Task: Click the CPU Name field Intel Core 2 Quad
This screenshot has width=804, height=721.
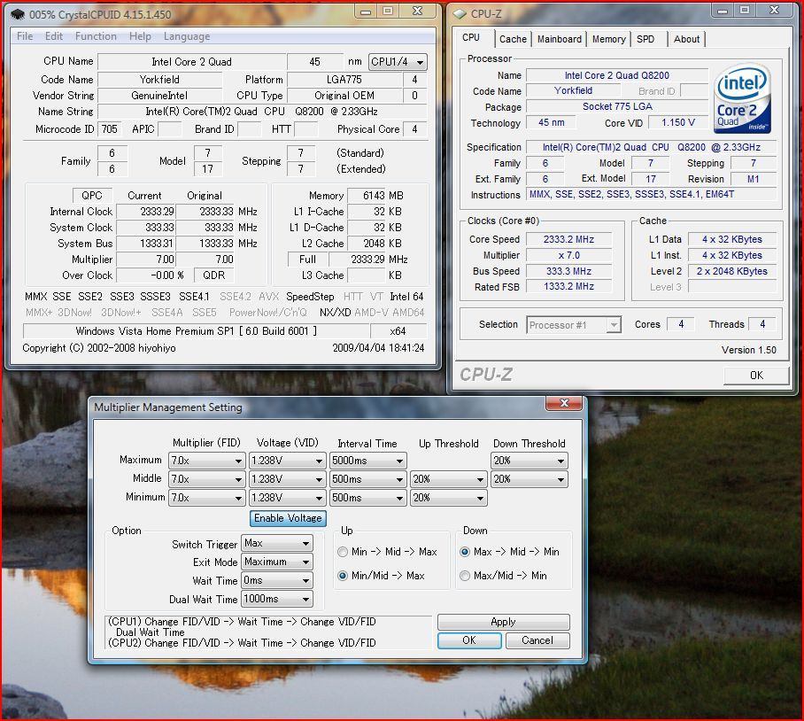Action: (x=192, y=62)
